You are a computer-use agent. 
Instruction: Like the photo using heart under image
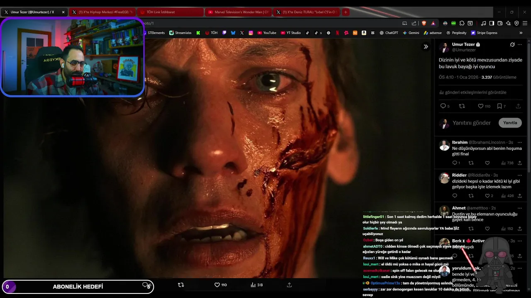click(x=220, y=285)
